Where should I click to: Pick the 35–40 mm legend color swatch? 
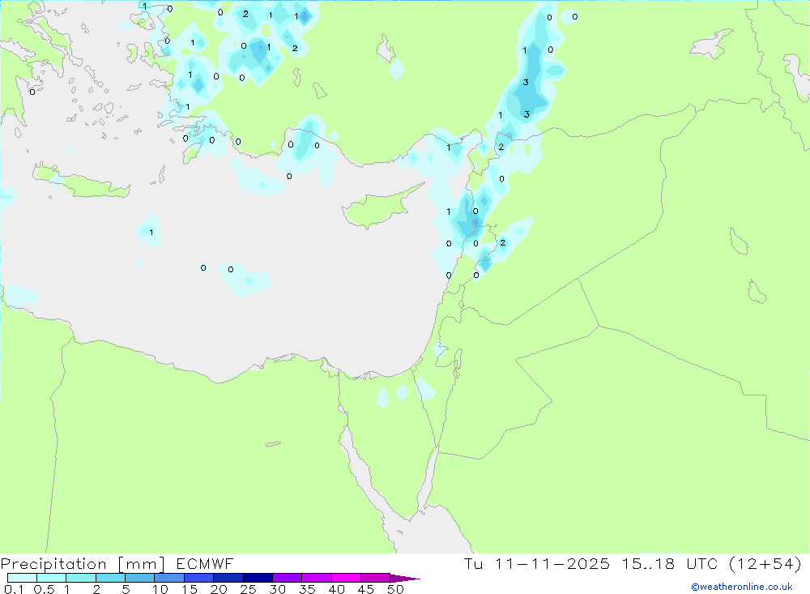pos(317,578)
